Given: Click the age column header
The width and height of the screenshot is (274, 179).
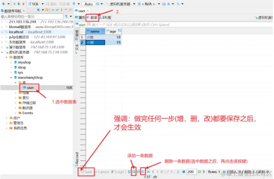Looking at the screenshot, I should point(113,31).
